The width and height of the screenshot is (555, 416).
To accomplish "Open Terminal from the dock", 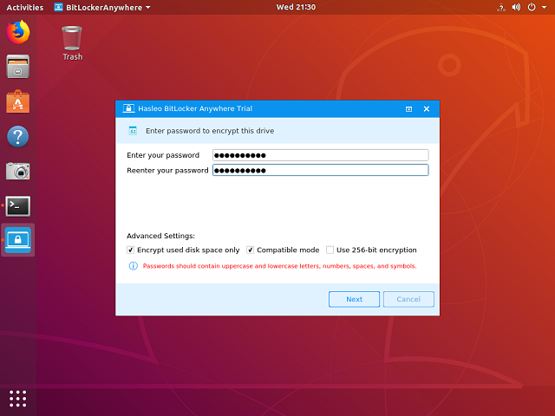I will tap(18, 206).
